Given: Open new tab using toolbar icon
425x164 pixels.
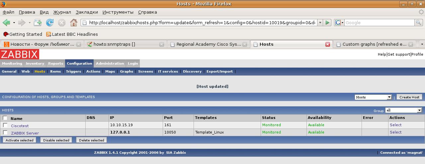Looking at the screenshot, I should [x=38, y=23].
